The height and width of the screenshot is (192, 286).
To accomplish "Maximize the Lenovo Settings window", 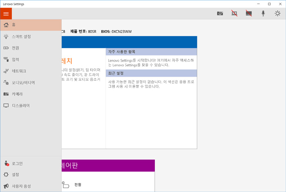I will pos(269,4).
